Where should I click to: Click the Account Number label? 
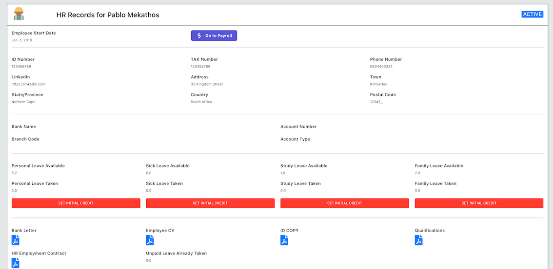click(299, 126)
